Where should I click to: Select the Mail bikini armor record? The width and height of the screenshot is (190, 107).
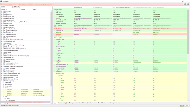25,90
